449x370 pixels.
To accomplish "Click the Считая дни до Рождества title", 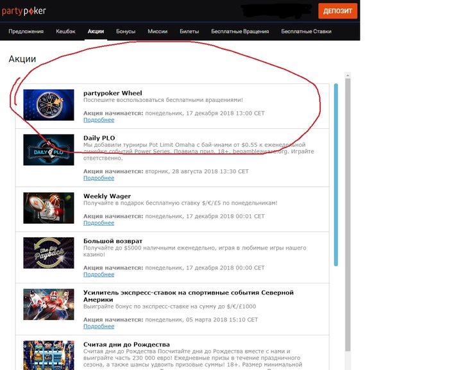I will (126, 344).
